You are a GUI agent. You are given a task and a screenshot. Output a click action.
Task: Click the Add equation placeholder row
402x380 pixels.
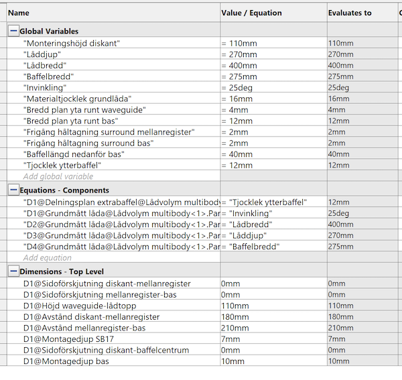tap(47, 257)
